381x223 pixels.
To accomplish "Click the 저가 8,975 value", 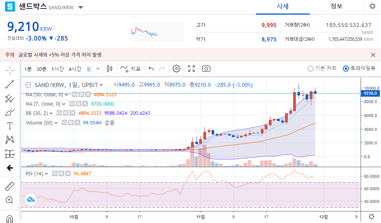I will coord(269,39).
